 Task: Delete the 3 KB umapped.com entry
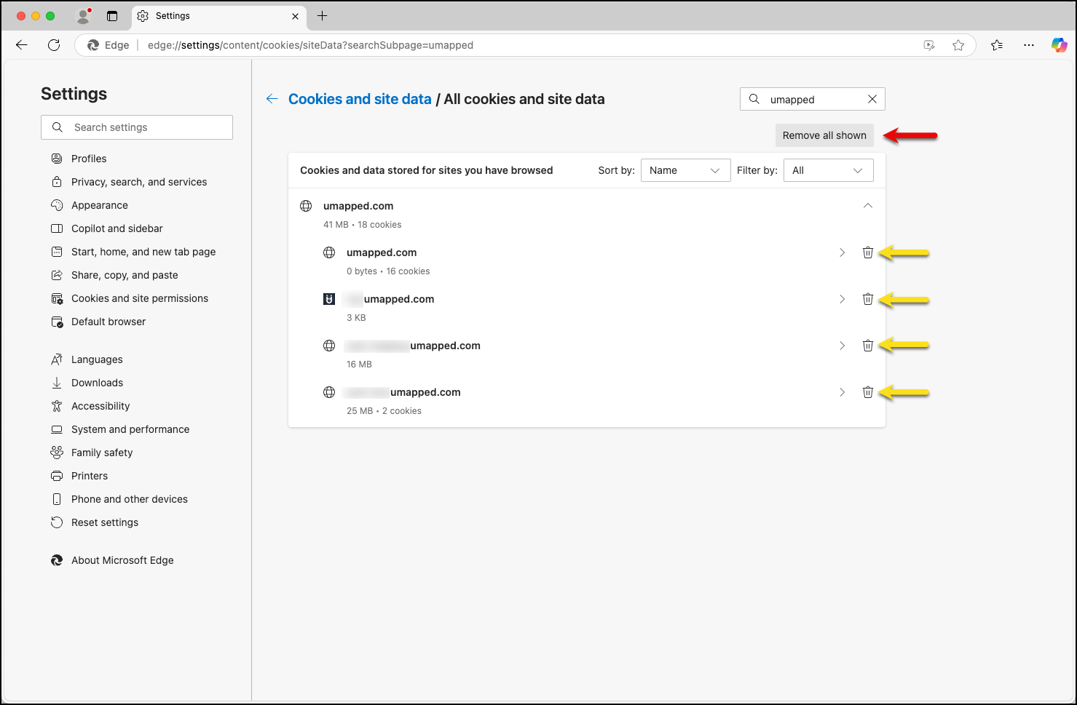pyautogui.click(x=867, y=299)
